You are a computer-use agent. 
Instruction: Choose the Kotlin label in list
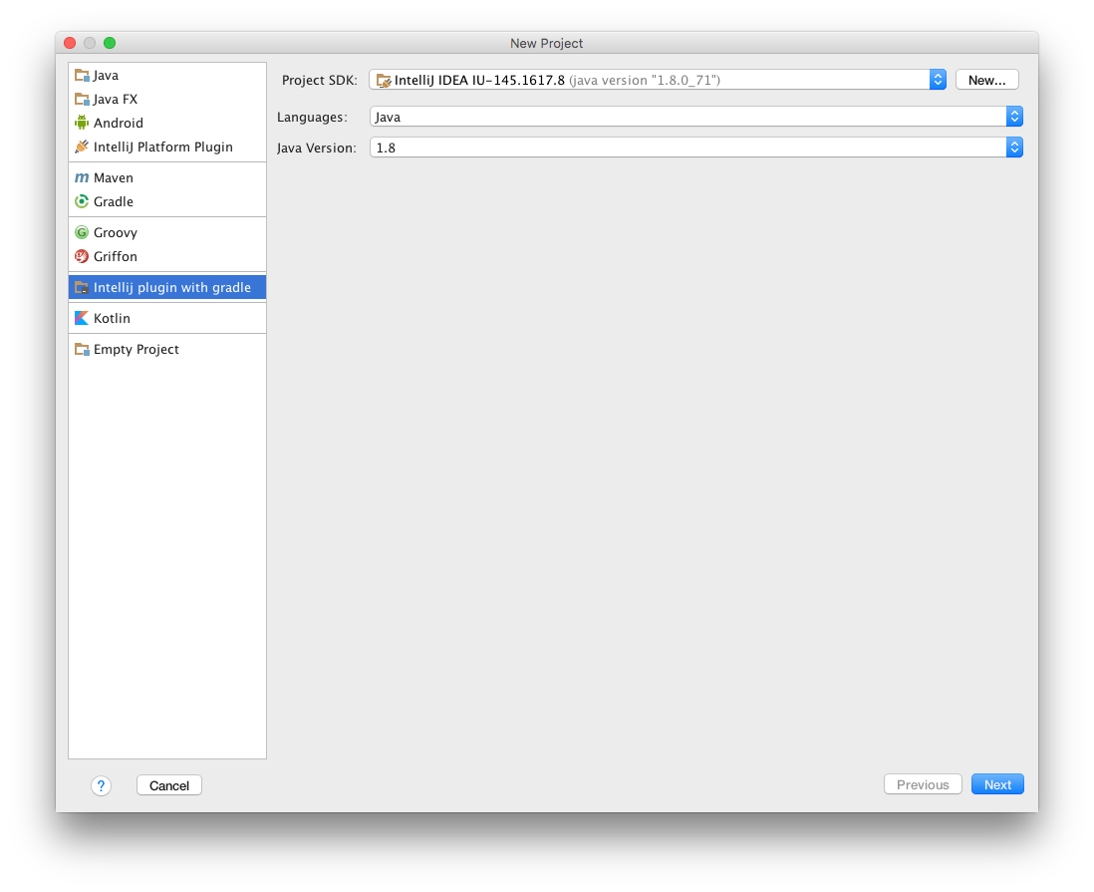click(x=113, y=318)
